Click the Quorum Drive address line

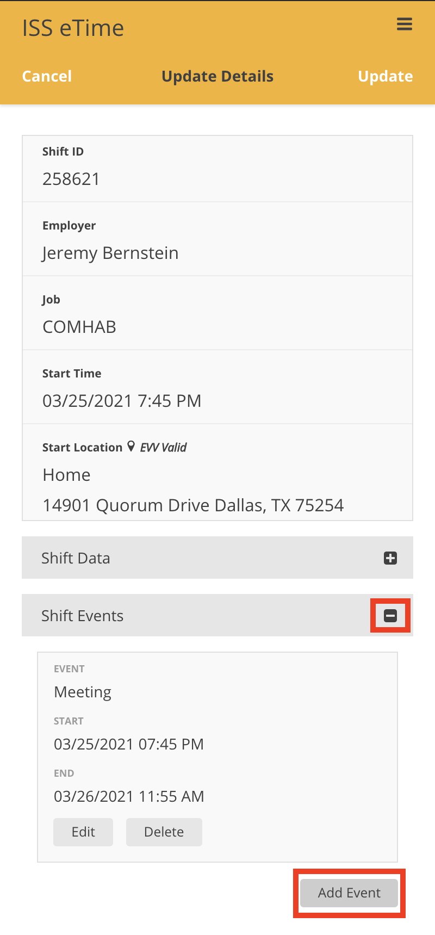(193, 505)
